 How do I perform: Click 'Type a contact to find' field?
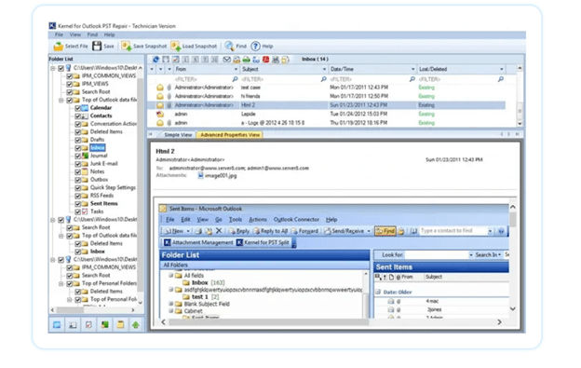coord(453,231)
